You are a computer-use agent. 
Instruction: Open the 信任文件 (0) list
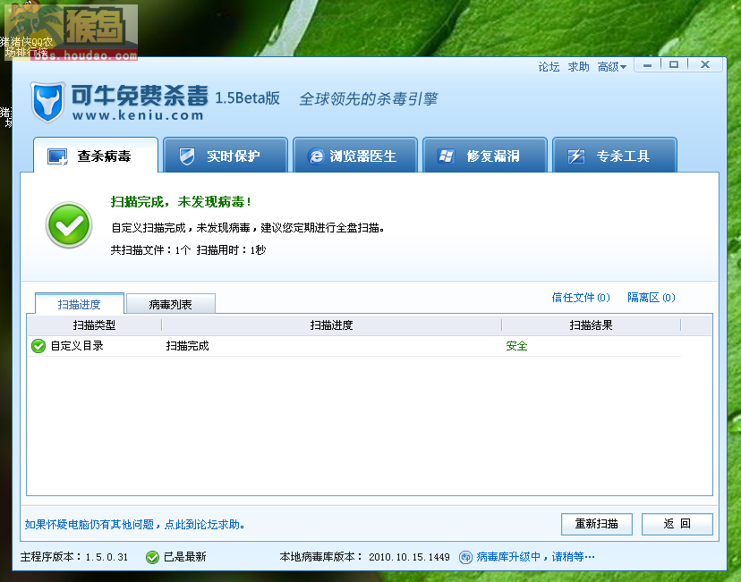click(x=581, y=298)
